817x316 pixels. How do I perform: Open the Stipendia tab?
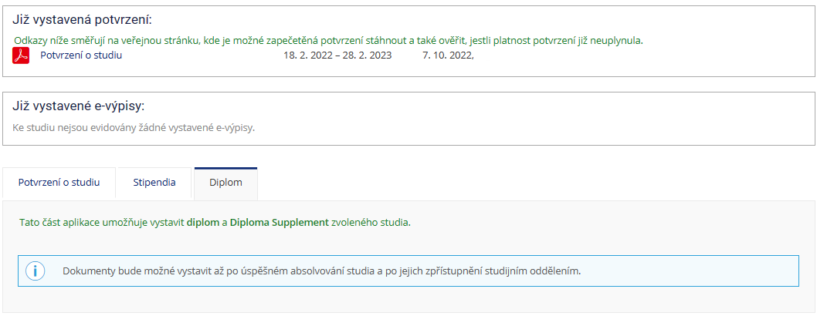click(x=154, y=183)
